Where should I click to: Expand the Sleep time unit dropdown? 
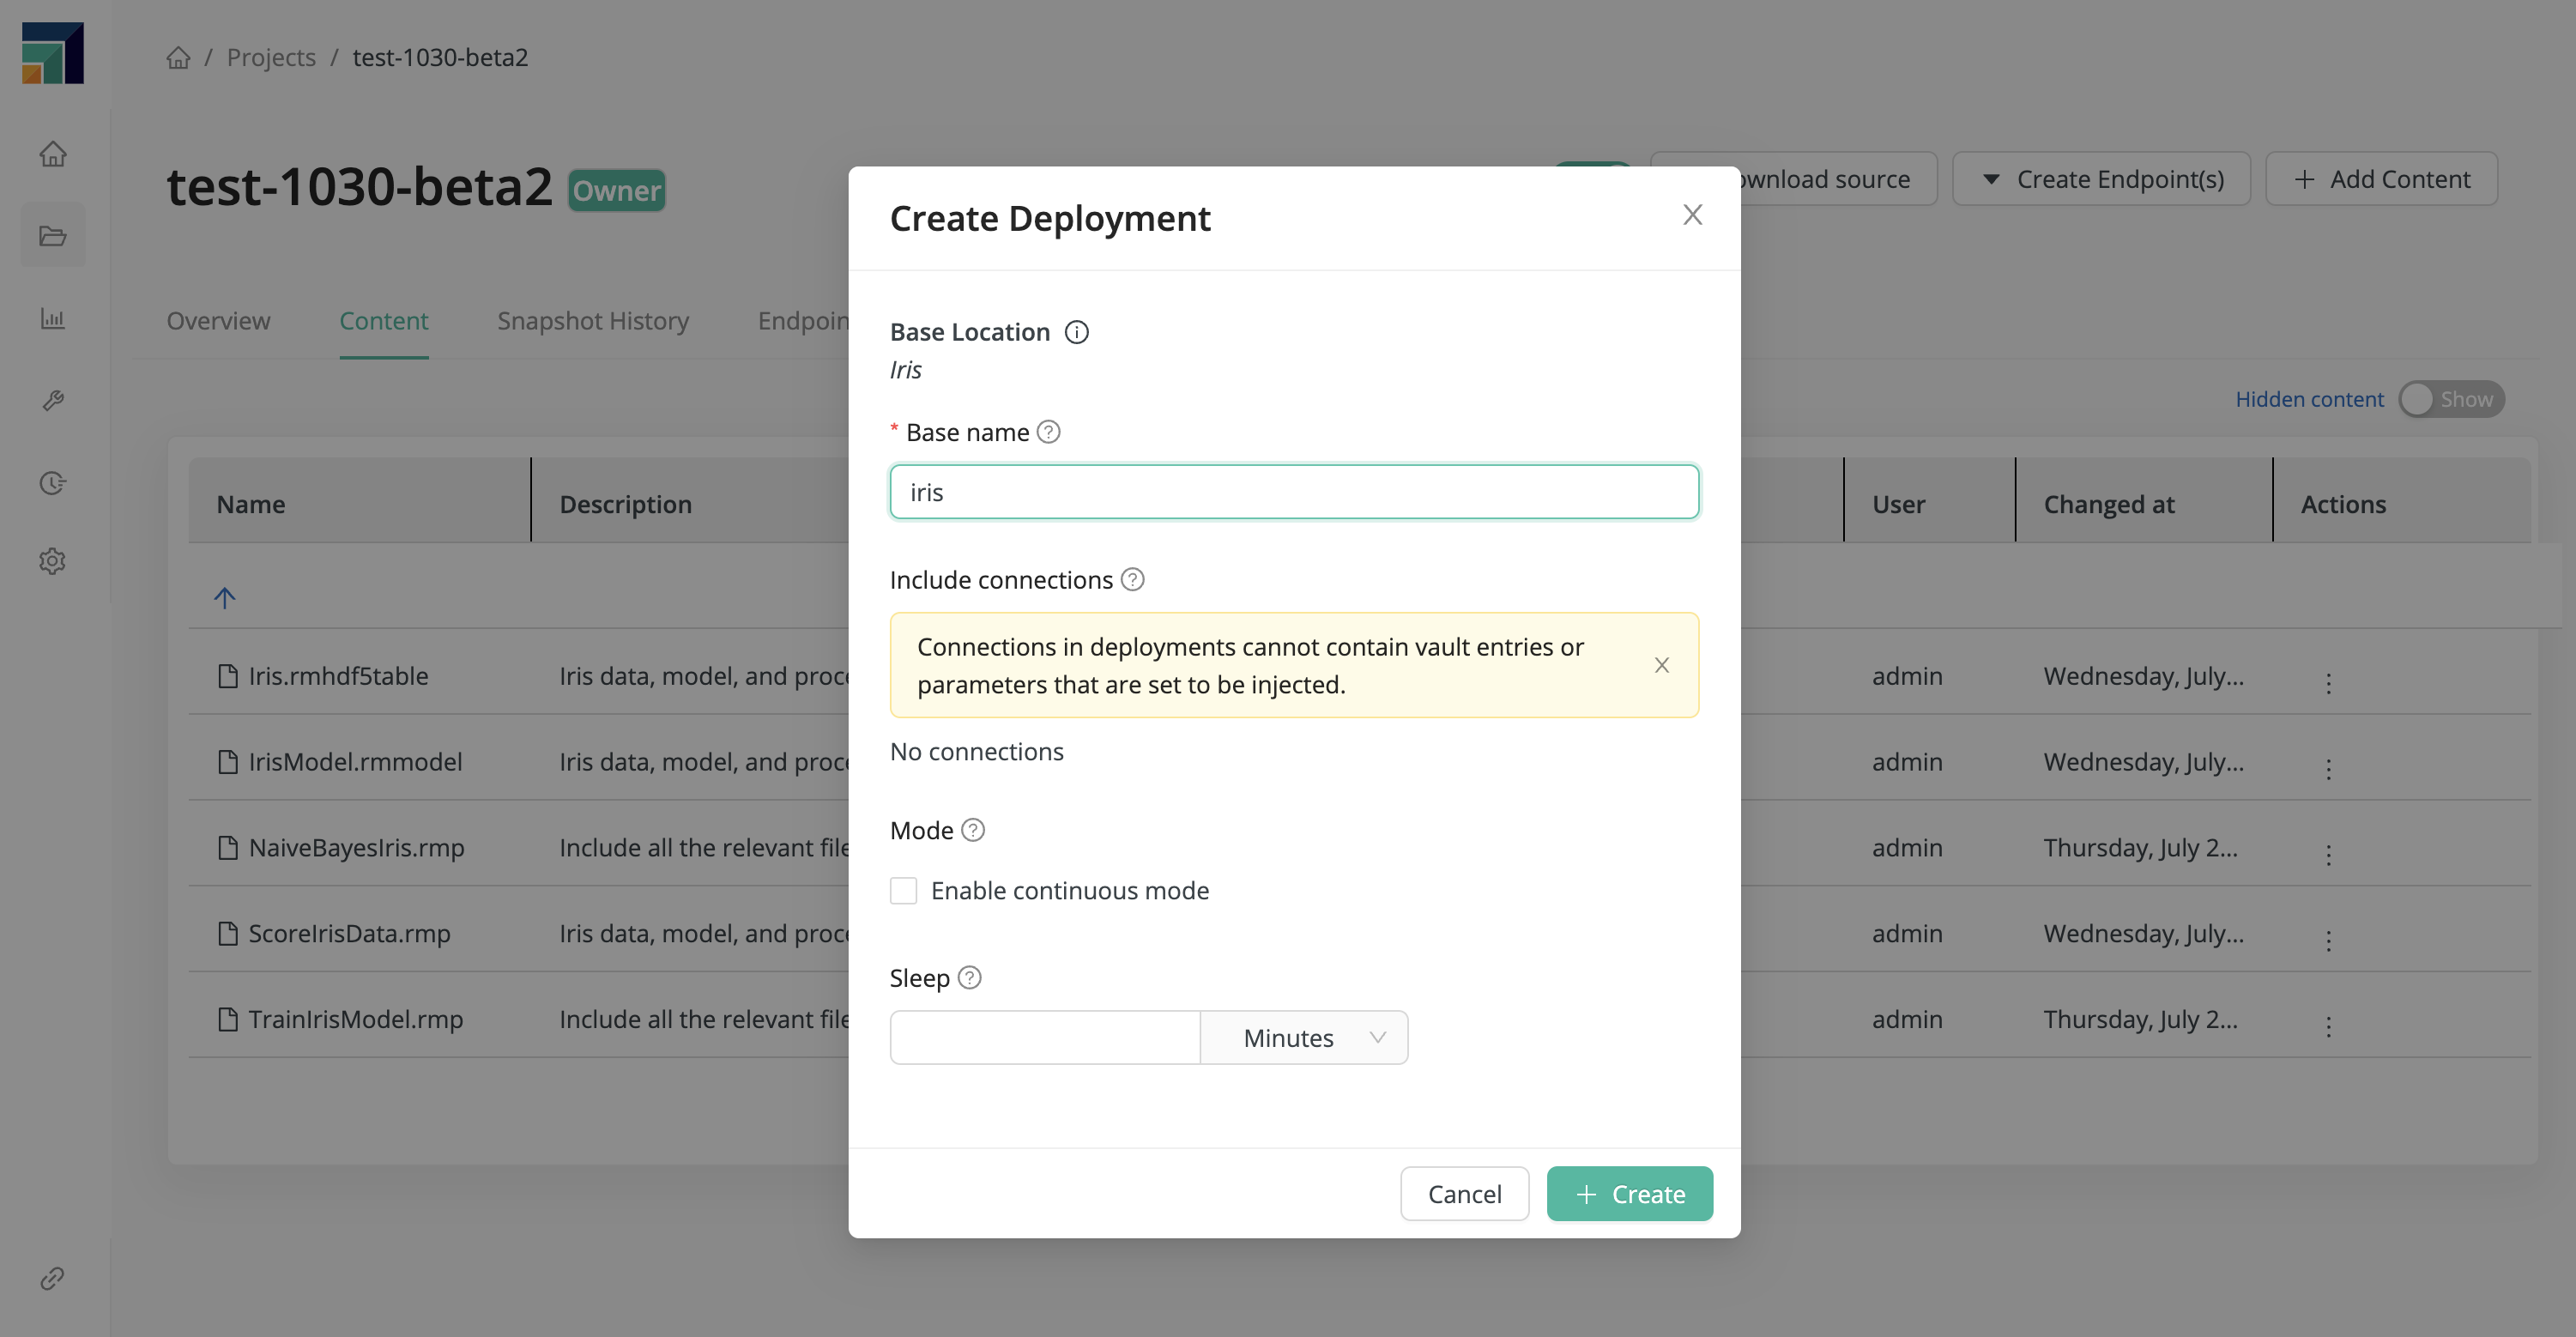(1303, 1036)
